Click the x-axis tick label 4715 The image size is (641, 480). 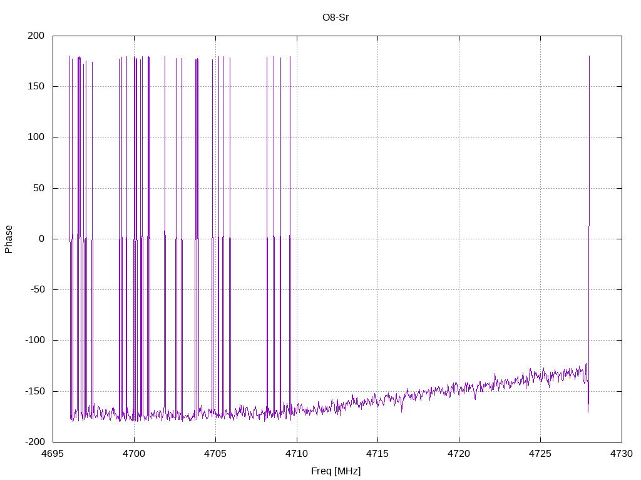coord(377,454)
